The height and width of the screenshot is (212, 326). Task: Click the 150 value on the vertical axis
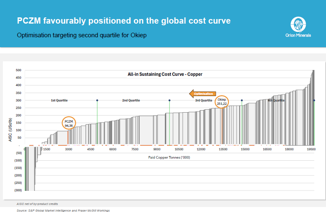pyautogui.click(x=19, y=123)
